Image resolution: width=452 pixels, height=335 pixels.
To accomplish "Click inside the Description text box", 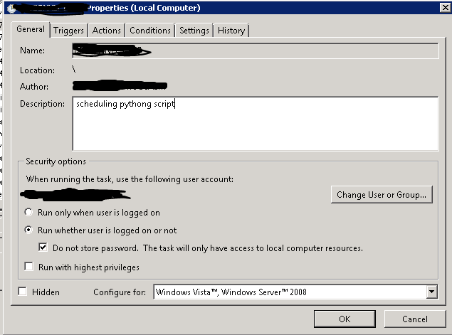I will (255, 124).
